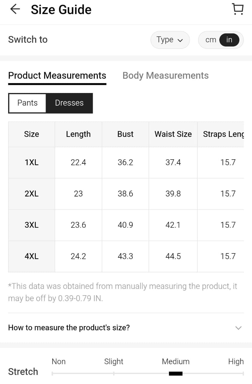Switch to Product Measurements tab
Viewport: 252px width, 384px height.
[x=57, y=76]
